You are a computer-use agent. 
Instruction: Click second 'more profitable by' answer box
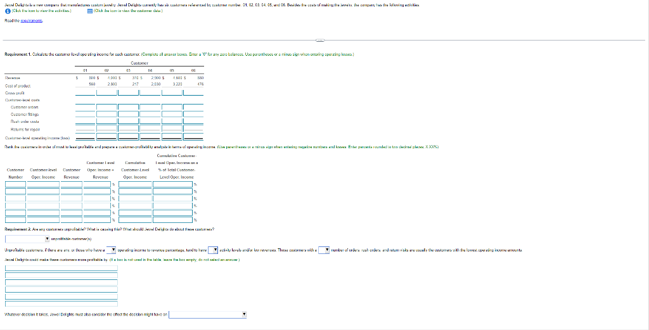[61, 275]
